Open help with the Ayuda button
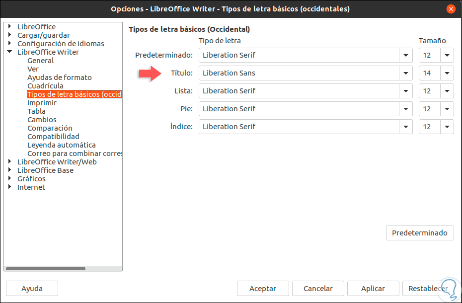 32,288
